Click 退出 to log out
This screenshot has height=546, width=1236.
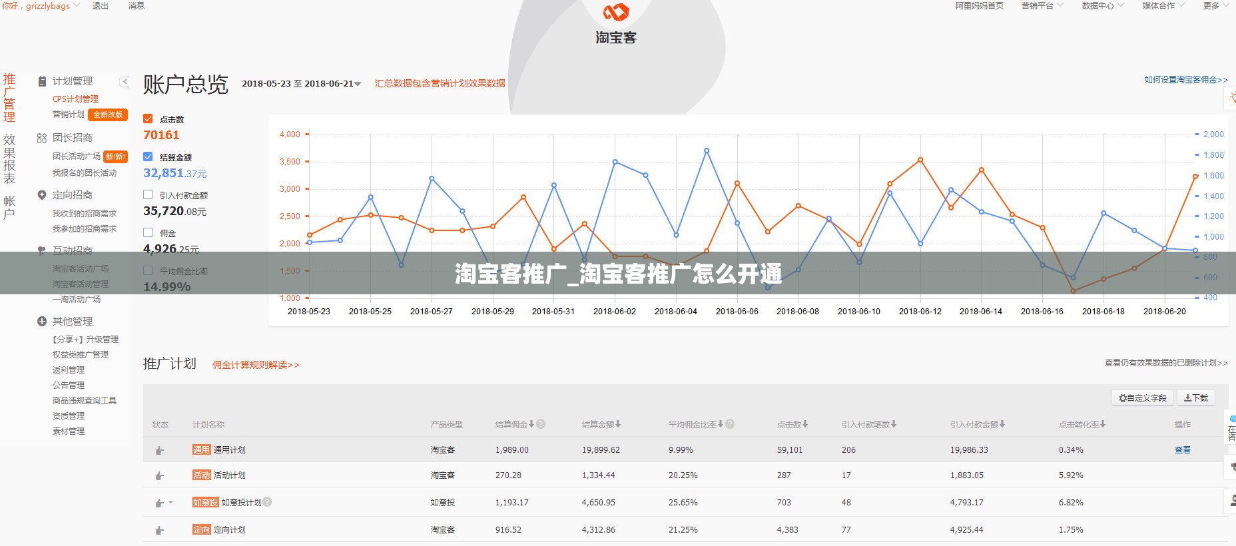click(x=100, y=6)
